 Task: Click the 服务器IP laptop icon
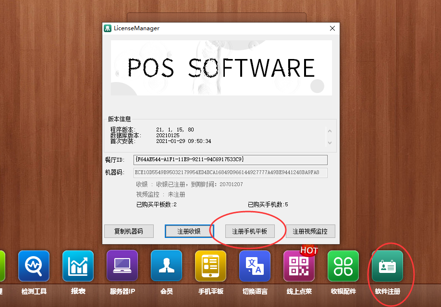coord(122,266)
